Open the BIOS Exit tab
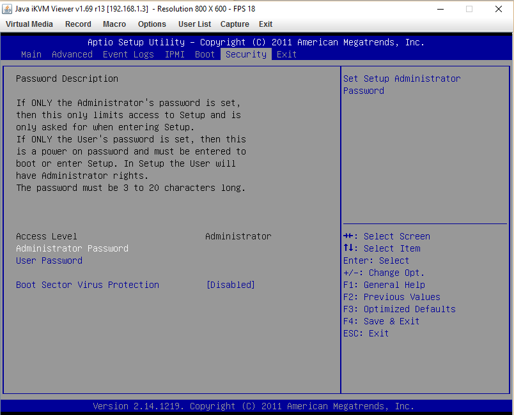The image size is (514, 415). [x=287, y=54]
